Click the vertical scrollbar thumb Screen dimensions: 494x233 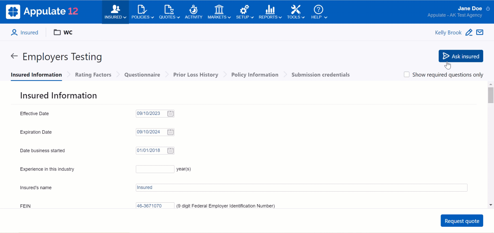click(x=491, y=95)
